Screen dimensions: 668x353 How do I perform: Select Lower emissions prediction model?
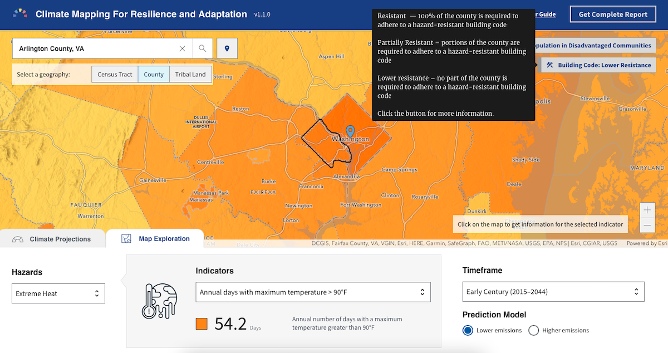468,330
